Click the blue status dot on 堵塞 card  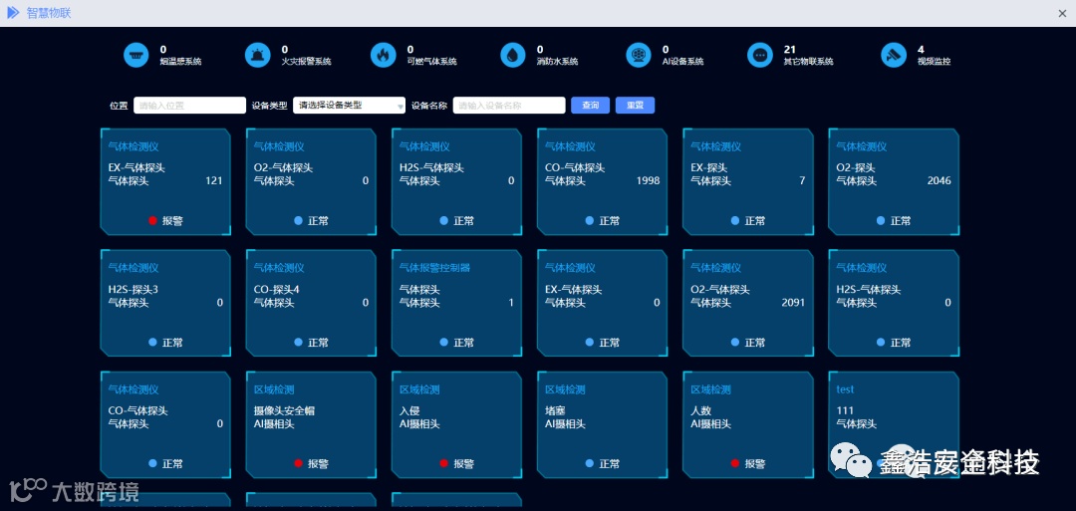pyautogui.click(x=590, y=463)
